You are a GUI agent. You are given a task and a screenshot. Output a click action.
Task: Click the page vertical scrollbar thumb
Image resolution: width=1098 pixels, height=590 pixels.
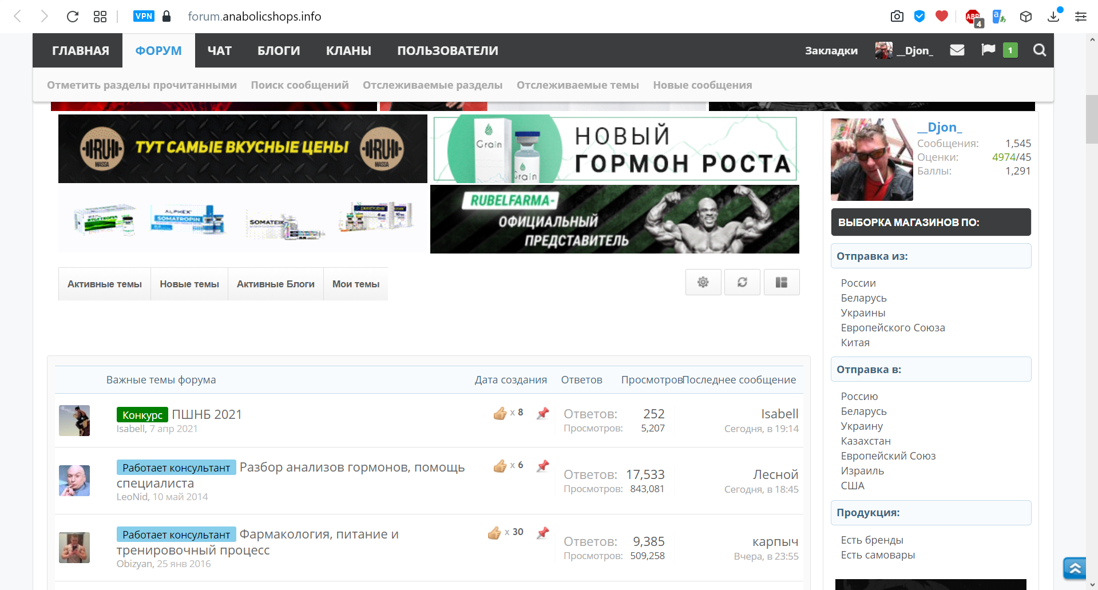click(x=1092, y=119)
